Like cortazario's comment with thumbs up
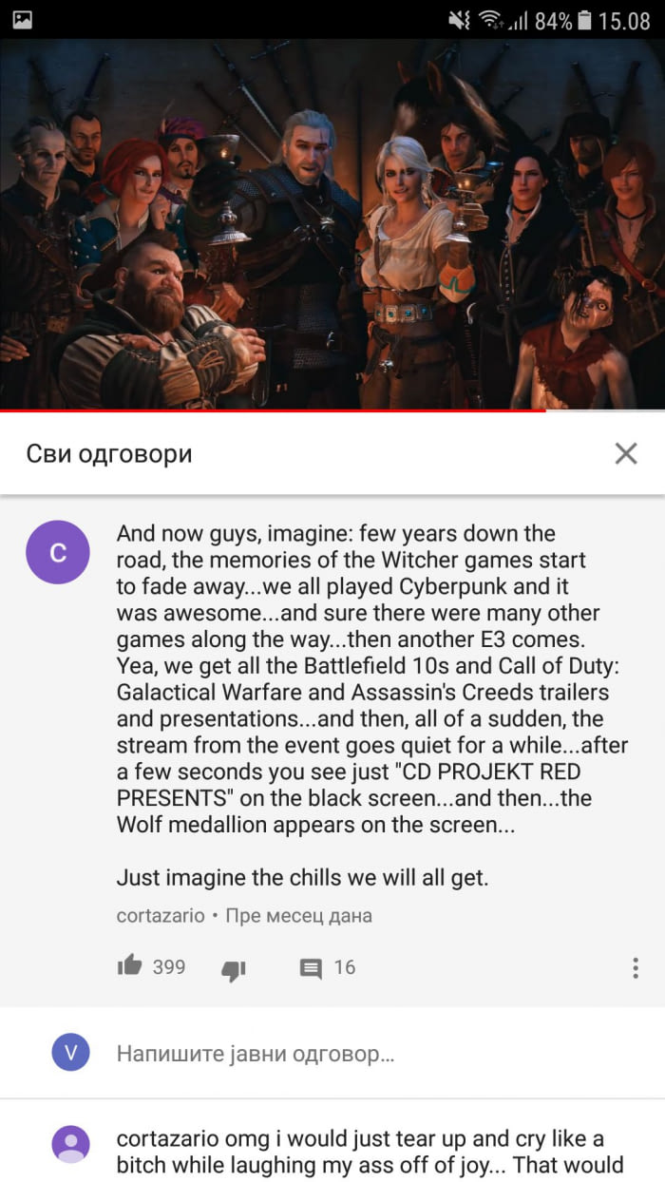This screenshot has width=665, height=1182. point(129,966)
